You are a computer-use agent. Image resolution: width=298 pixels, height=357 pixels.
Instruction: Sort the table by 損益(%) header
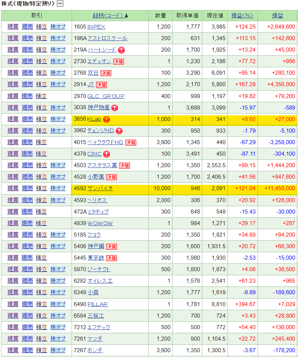click(x=242, y=16)
